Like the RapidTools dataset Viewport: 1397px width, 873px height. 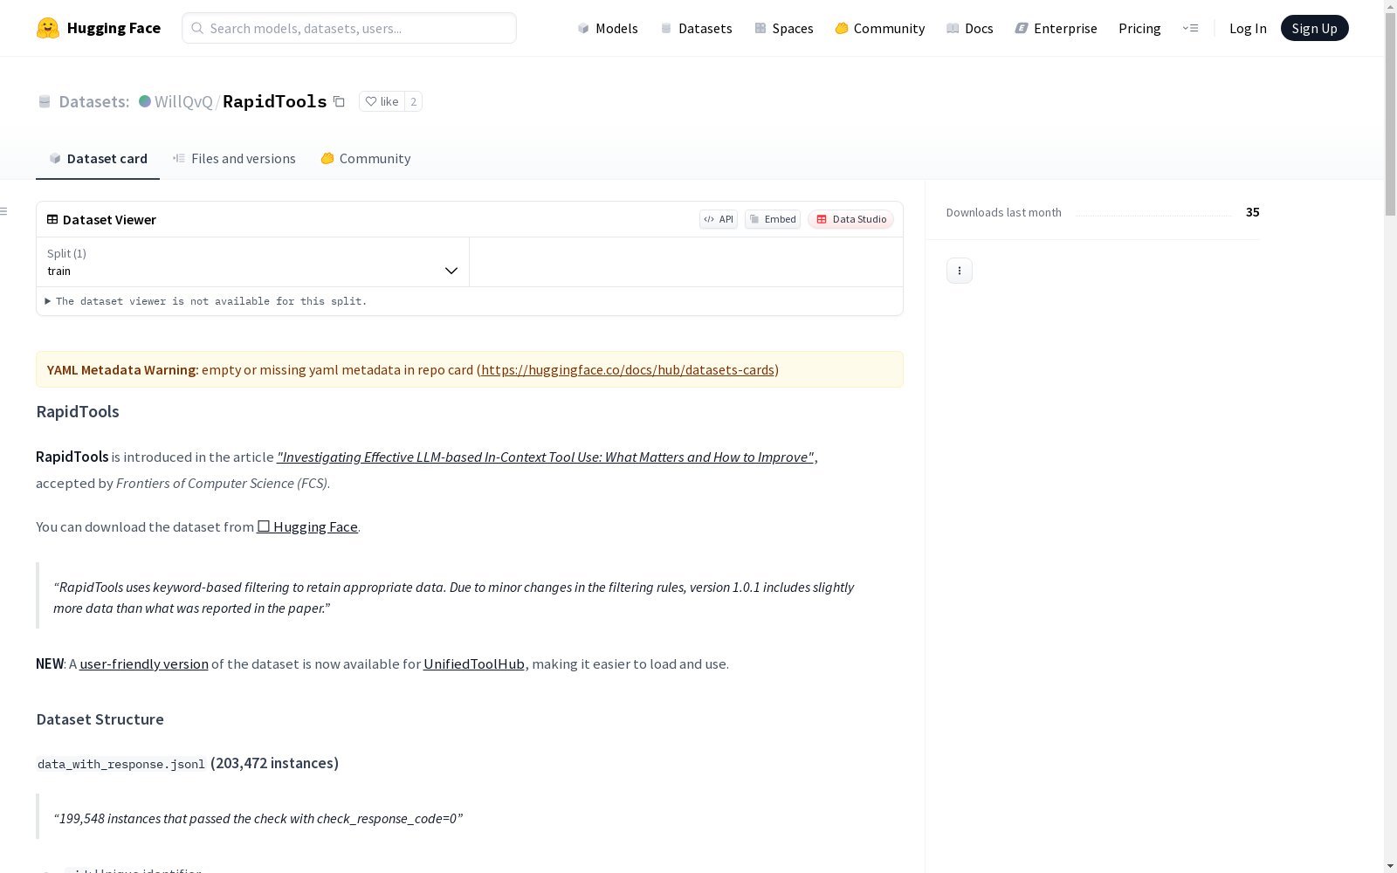(382, 101)
